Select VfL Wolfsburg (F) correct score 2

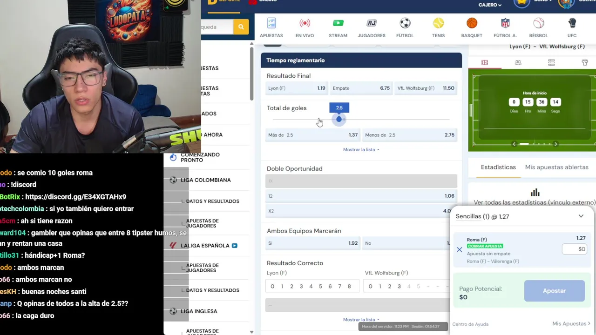click(390, 286)
